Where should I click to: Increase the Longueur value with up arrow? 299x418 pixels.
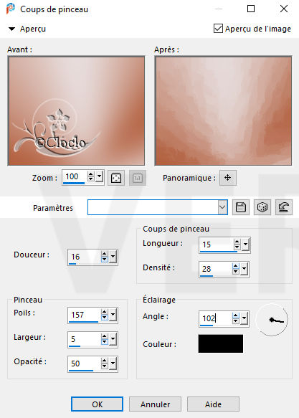point(237,242)
